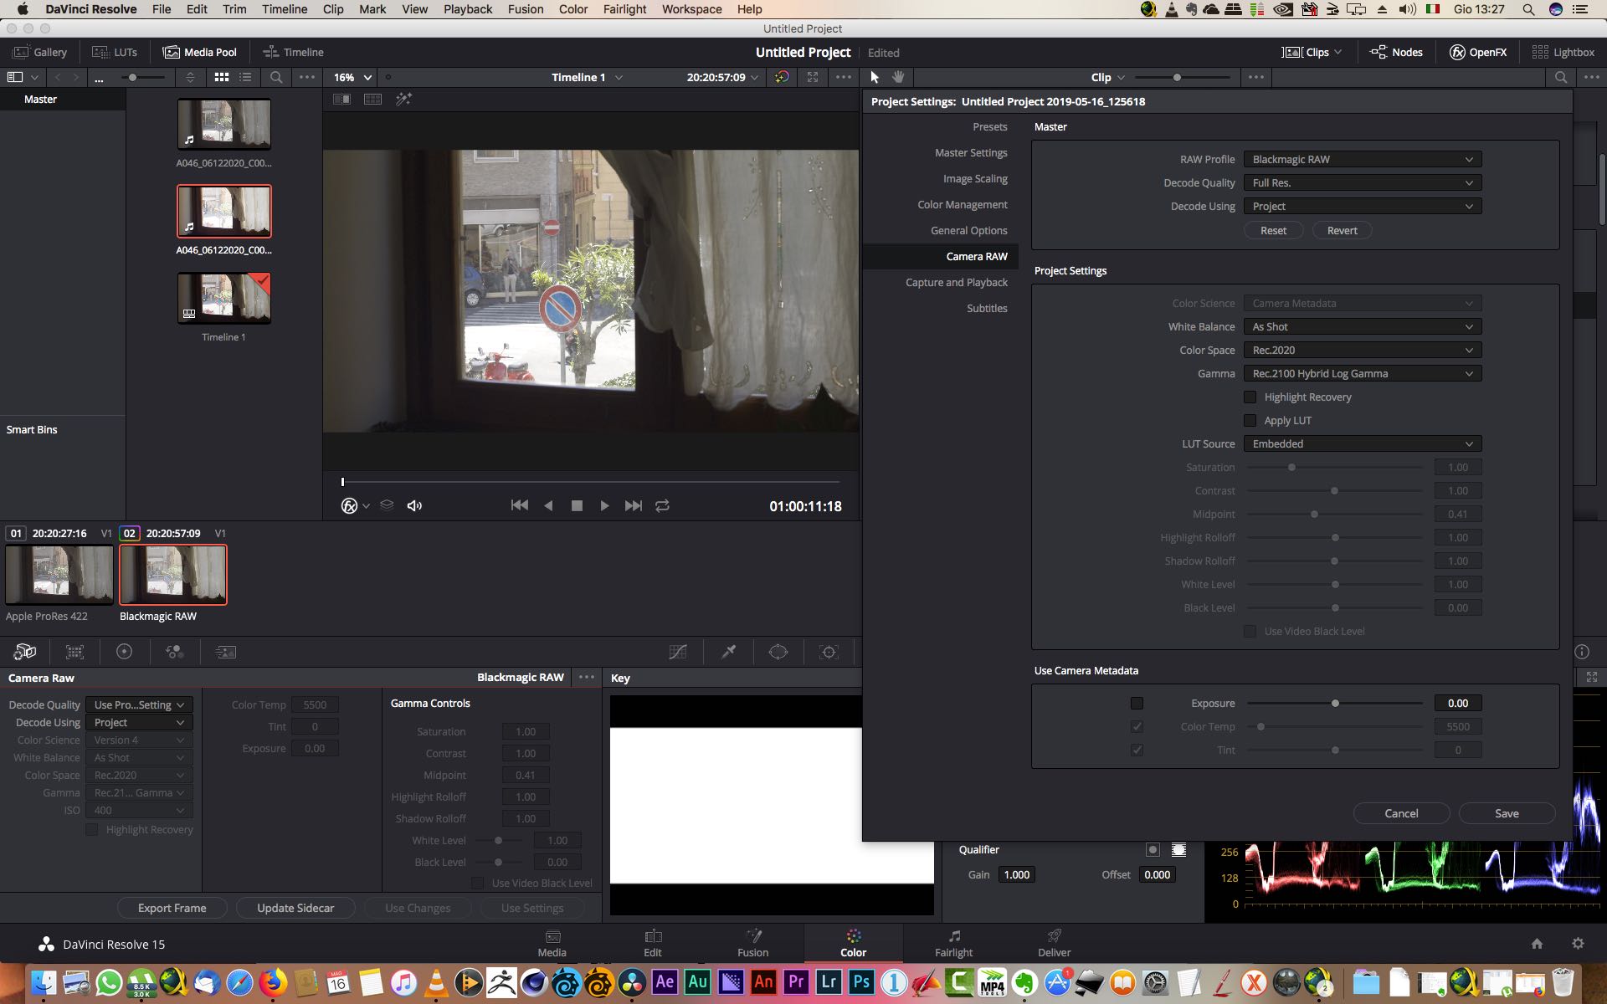Toggle Use Video Black Level in Project Settings
Screen dimensions: 1607x1004
1250,631
